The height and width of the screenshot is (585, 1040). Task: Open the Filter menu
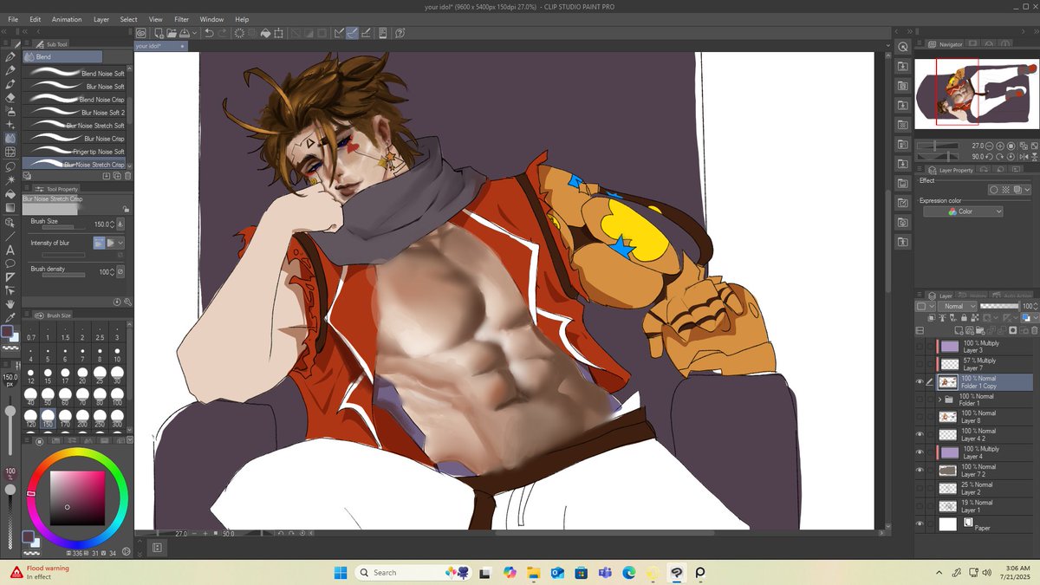point(181,19)
